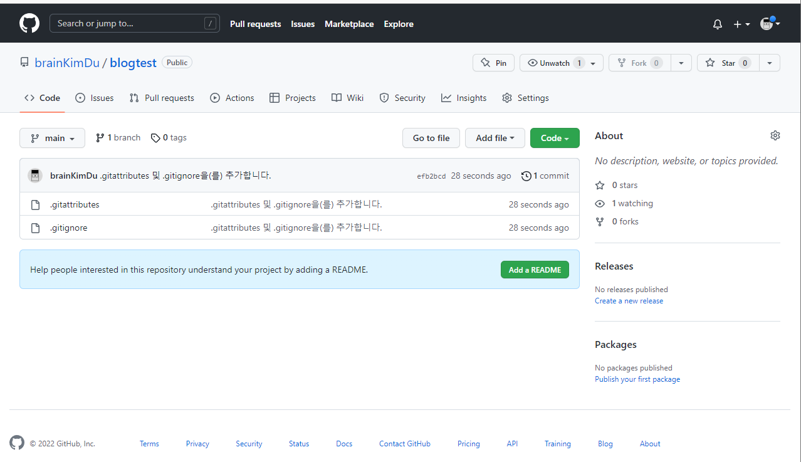Click Add a README button
This screenshot has width=801, height=462.
(x=535, y=270)
